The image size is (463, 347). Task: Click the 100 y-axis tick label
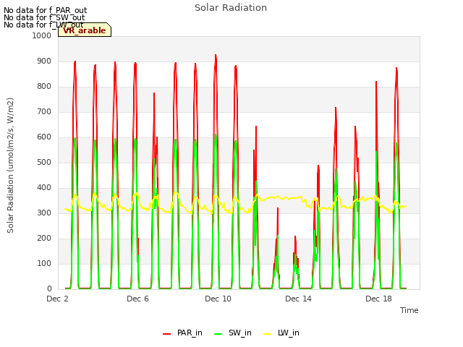(x=44, y=263)
